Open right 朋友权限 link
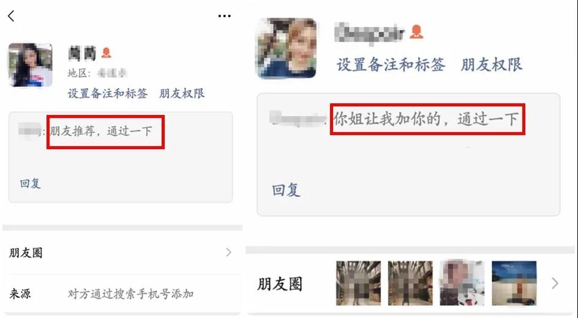578x318 pixels. [x=492, y=65]
